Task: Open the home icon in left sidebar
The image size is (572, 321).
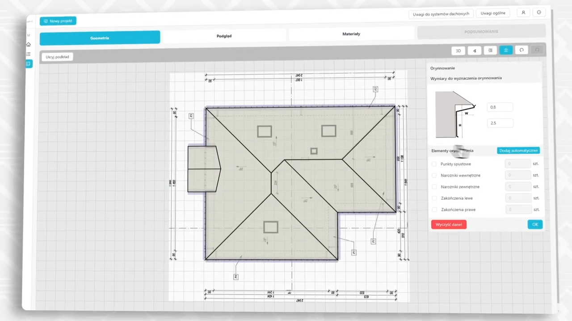Action: pyautogui.click(x=29, y=45)
